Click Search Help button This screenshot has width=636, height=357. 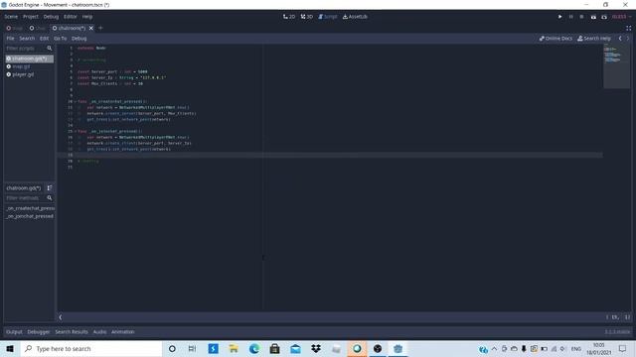point(594,39)
